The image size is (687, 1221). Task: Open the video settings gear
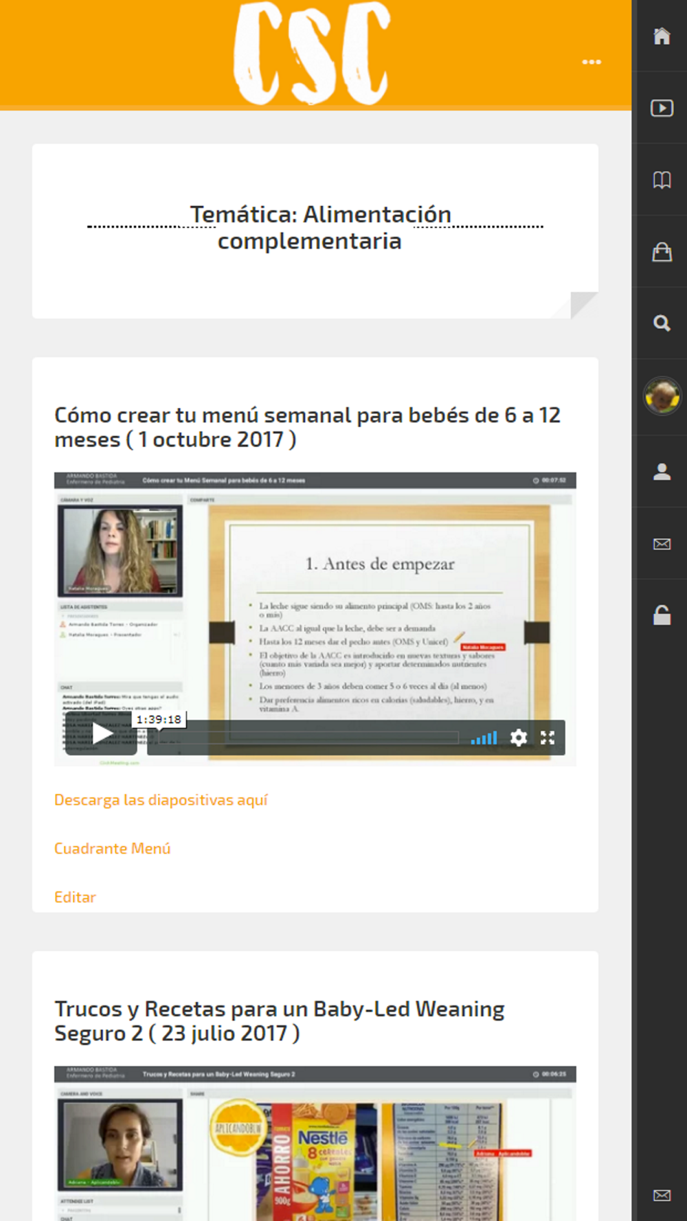pyautogui.click(x=519, y=738)
